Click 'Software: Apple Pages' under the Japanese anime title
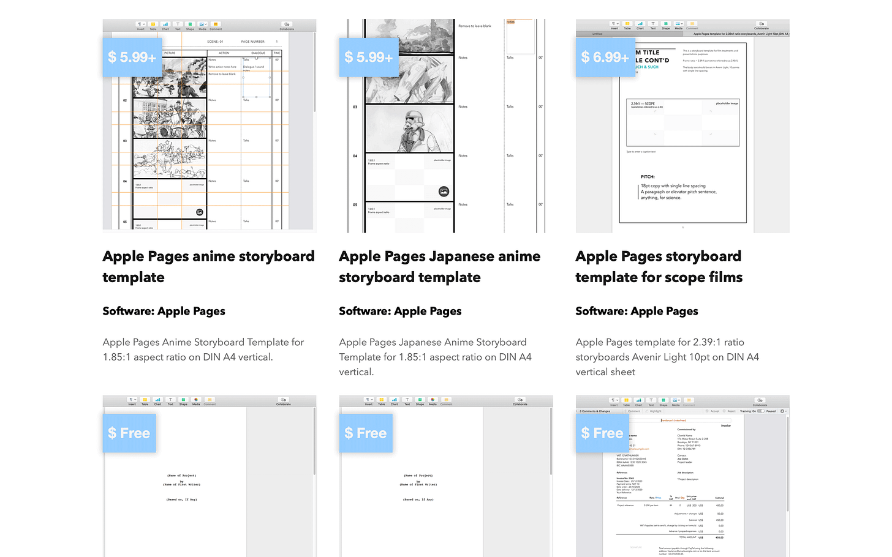Viewport: 892px width, 557px height. tap(401, 311)
